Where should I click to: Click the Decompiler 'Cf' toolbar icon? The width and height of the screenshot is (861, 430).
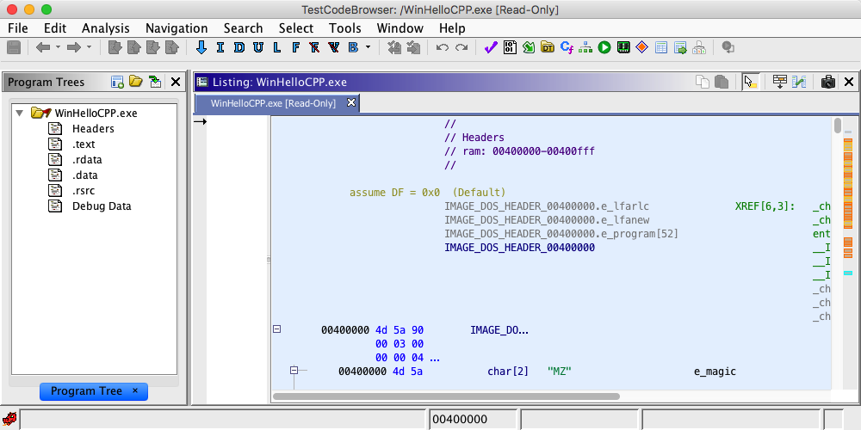(567, 47)
